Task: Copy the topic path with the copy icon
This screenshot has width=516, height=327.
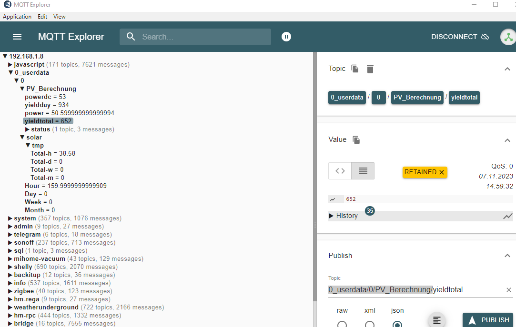Action: tap(355, 69)
